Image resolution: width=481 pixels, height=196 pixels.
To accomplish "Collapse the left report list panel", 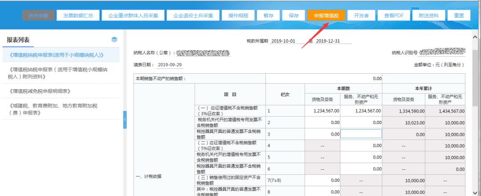I will [125, 119].
